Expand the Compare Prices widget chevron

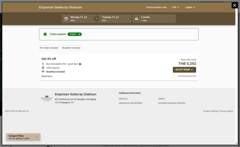click(37, 137)
